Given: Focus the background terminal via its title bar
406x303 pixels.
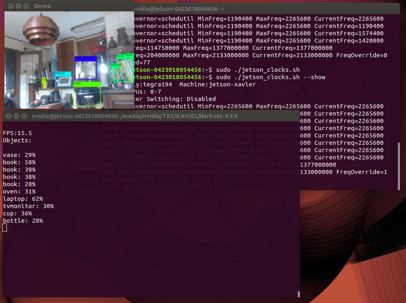Looking at the screenshot, I should click(x=267, y=9).
